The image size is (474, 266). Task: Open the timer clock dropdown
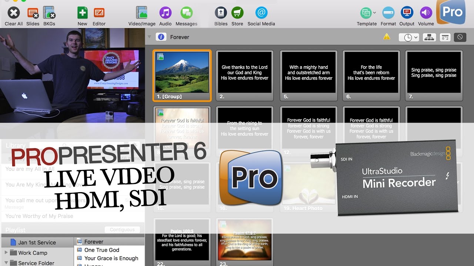click(408, 37)
